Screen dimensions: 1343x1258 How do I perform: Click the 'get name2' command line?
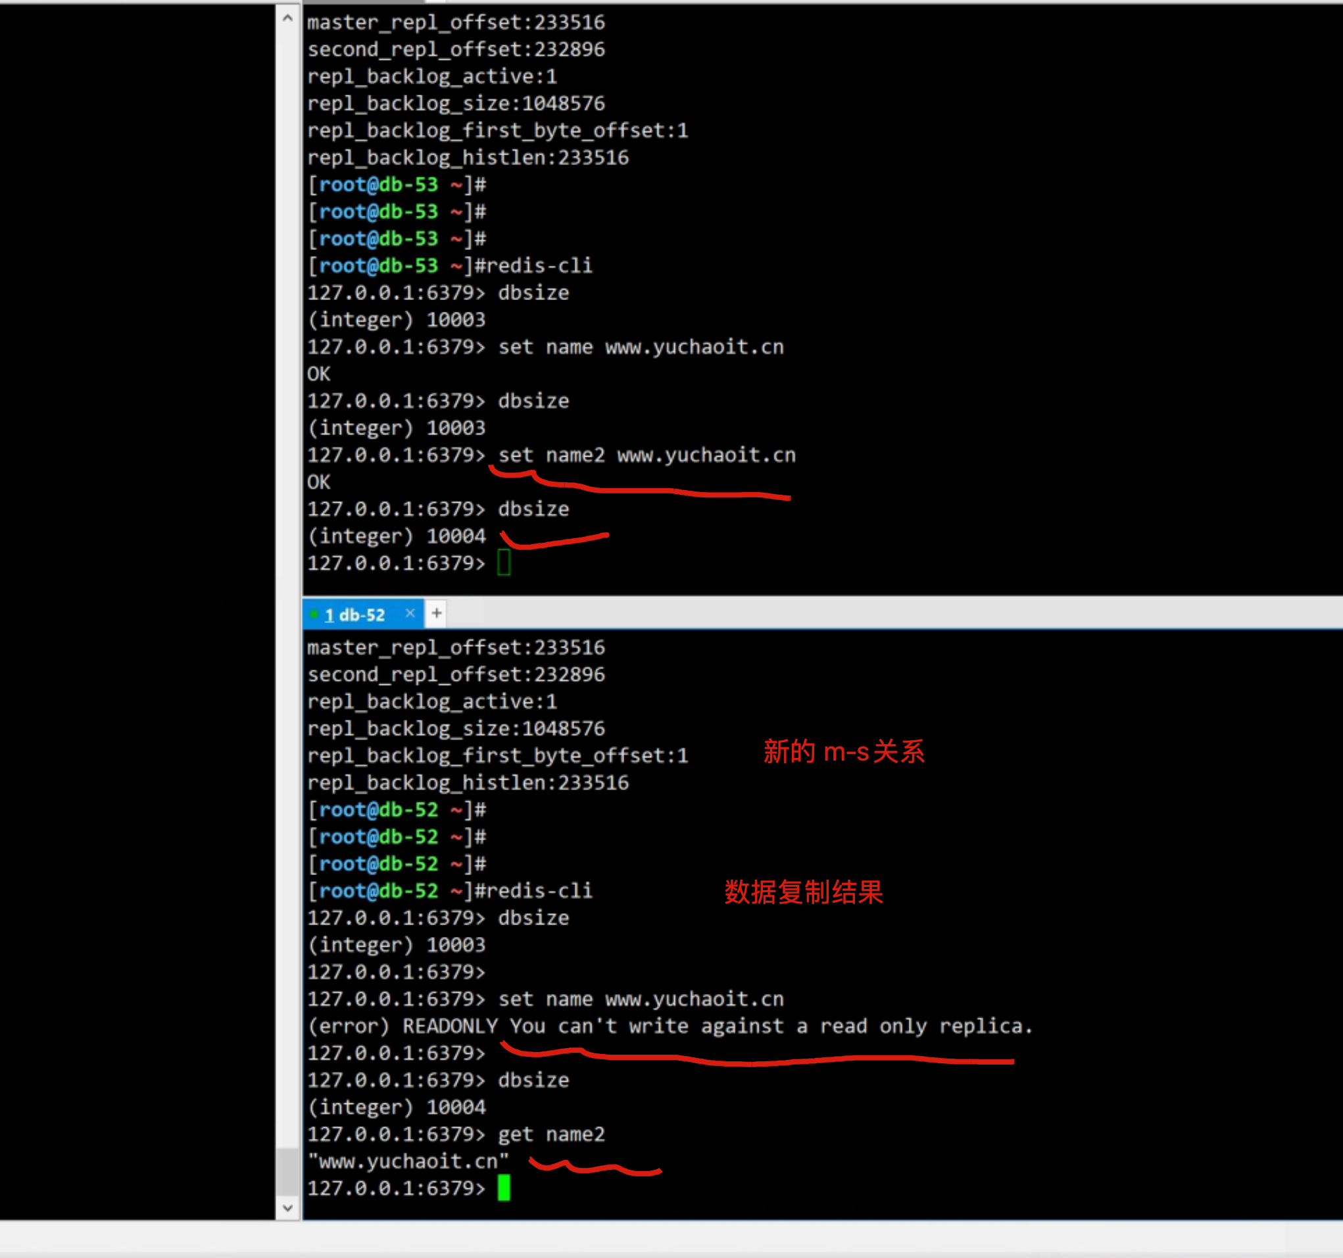(x=550, y=1134)
